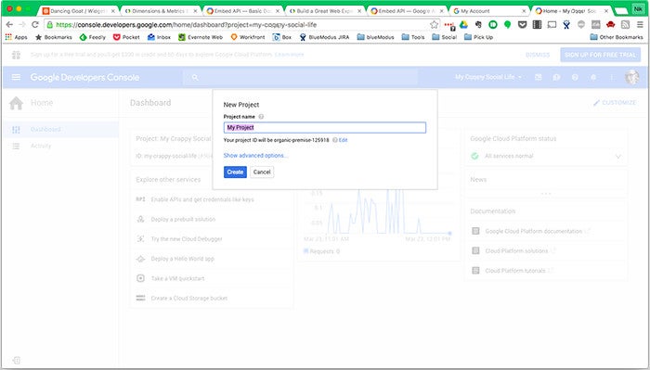Open the Bookmarks bookmark with star
The height and width of the screenshot is (370, 650).
[x=54, y=37]
